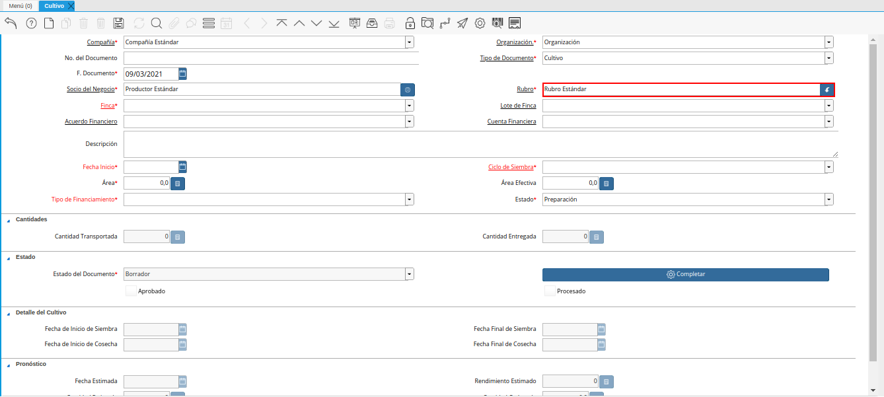The image size is (884, 397).
Task: Enable the Aprobado checkbox
Action: tap(131, 291)
